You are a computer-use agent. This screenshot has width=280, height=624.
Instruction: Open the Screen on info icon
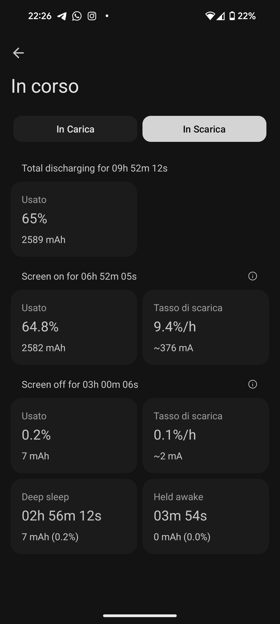(253, 276)
